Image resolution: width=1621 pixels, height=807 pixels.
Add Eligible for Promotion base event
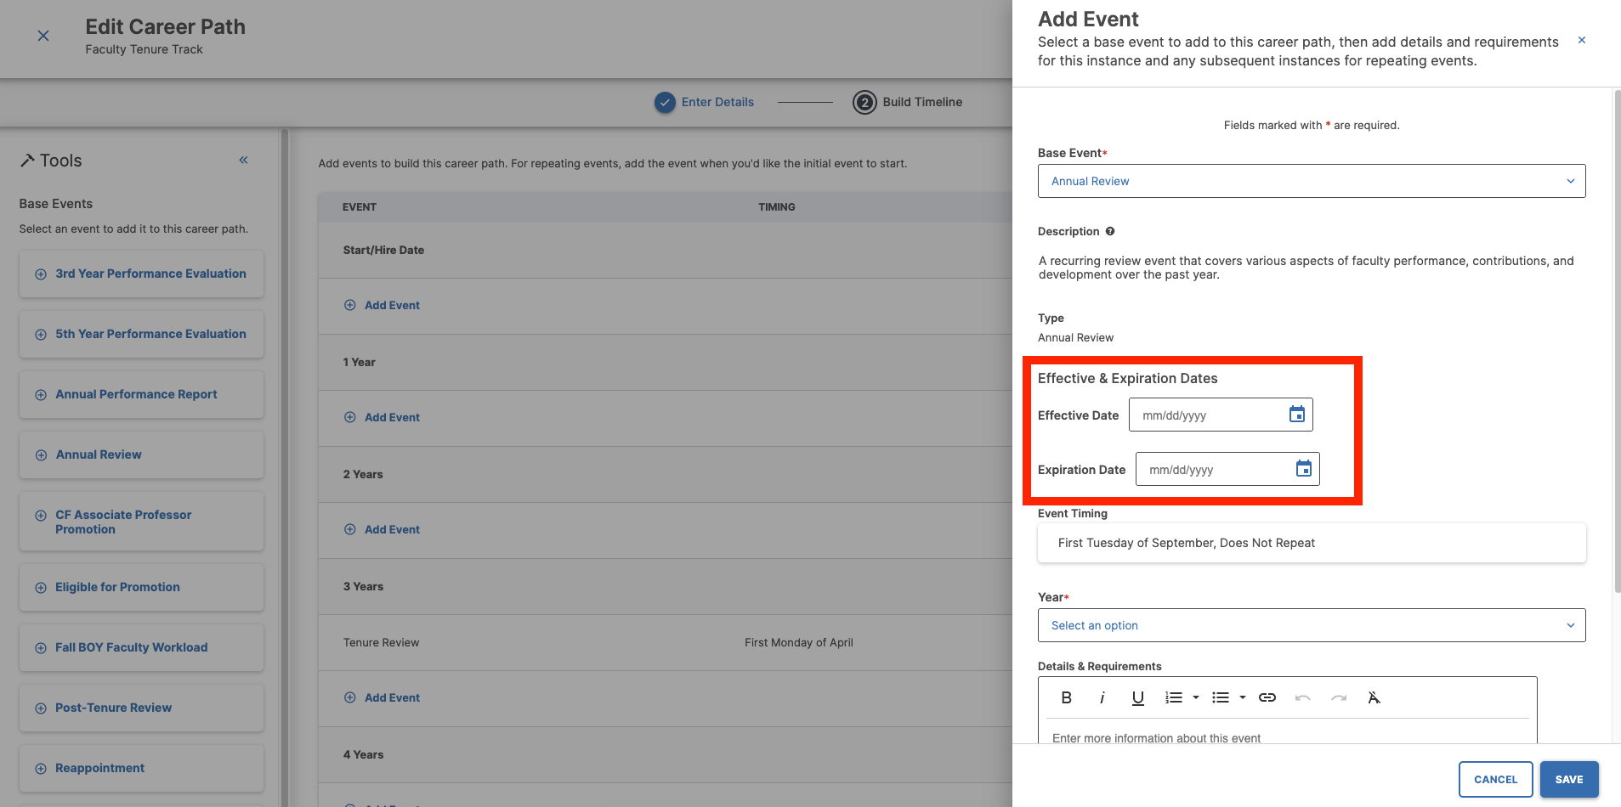tap(141, 587)
